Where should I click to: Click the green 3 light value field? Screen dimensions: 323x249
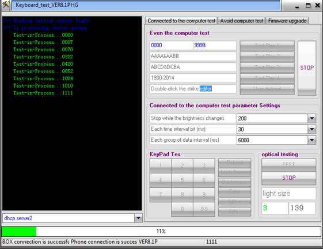pos(275,208)
